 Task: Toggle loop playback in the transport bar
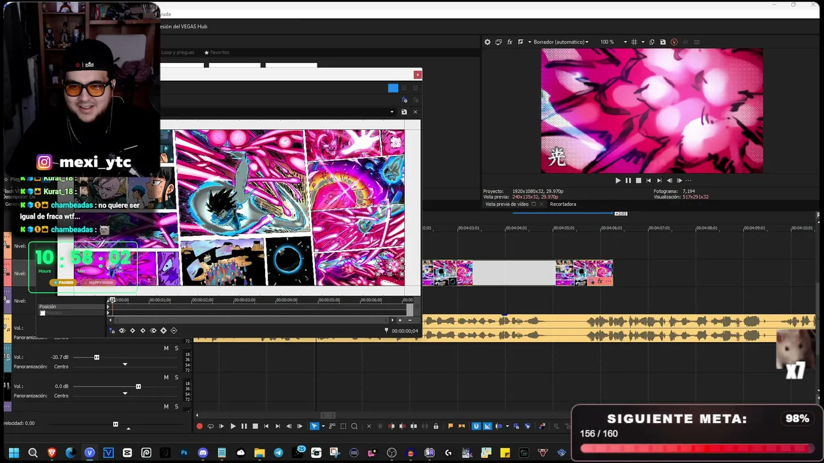(211, 426)
